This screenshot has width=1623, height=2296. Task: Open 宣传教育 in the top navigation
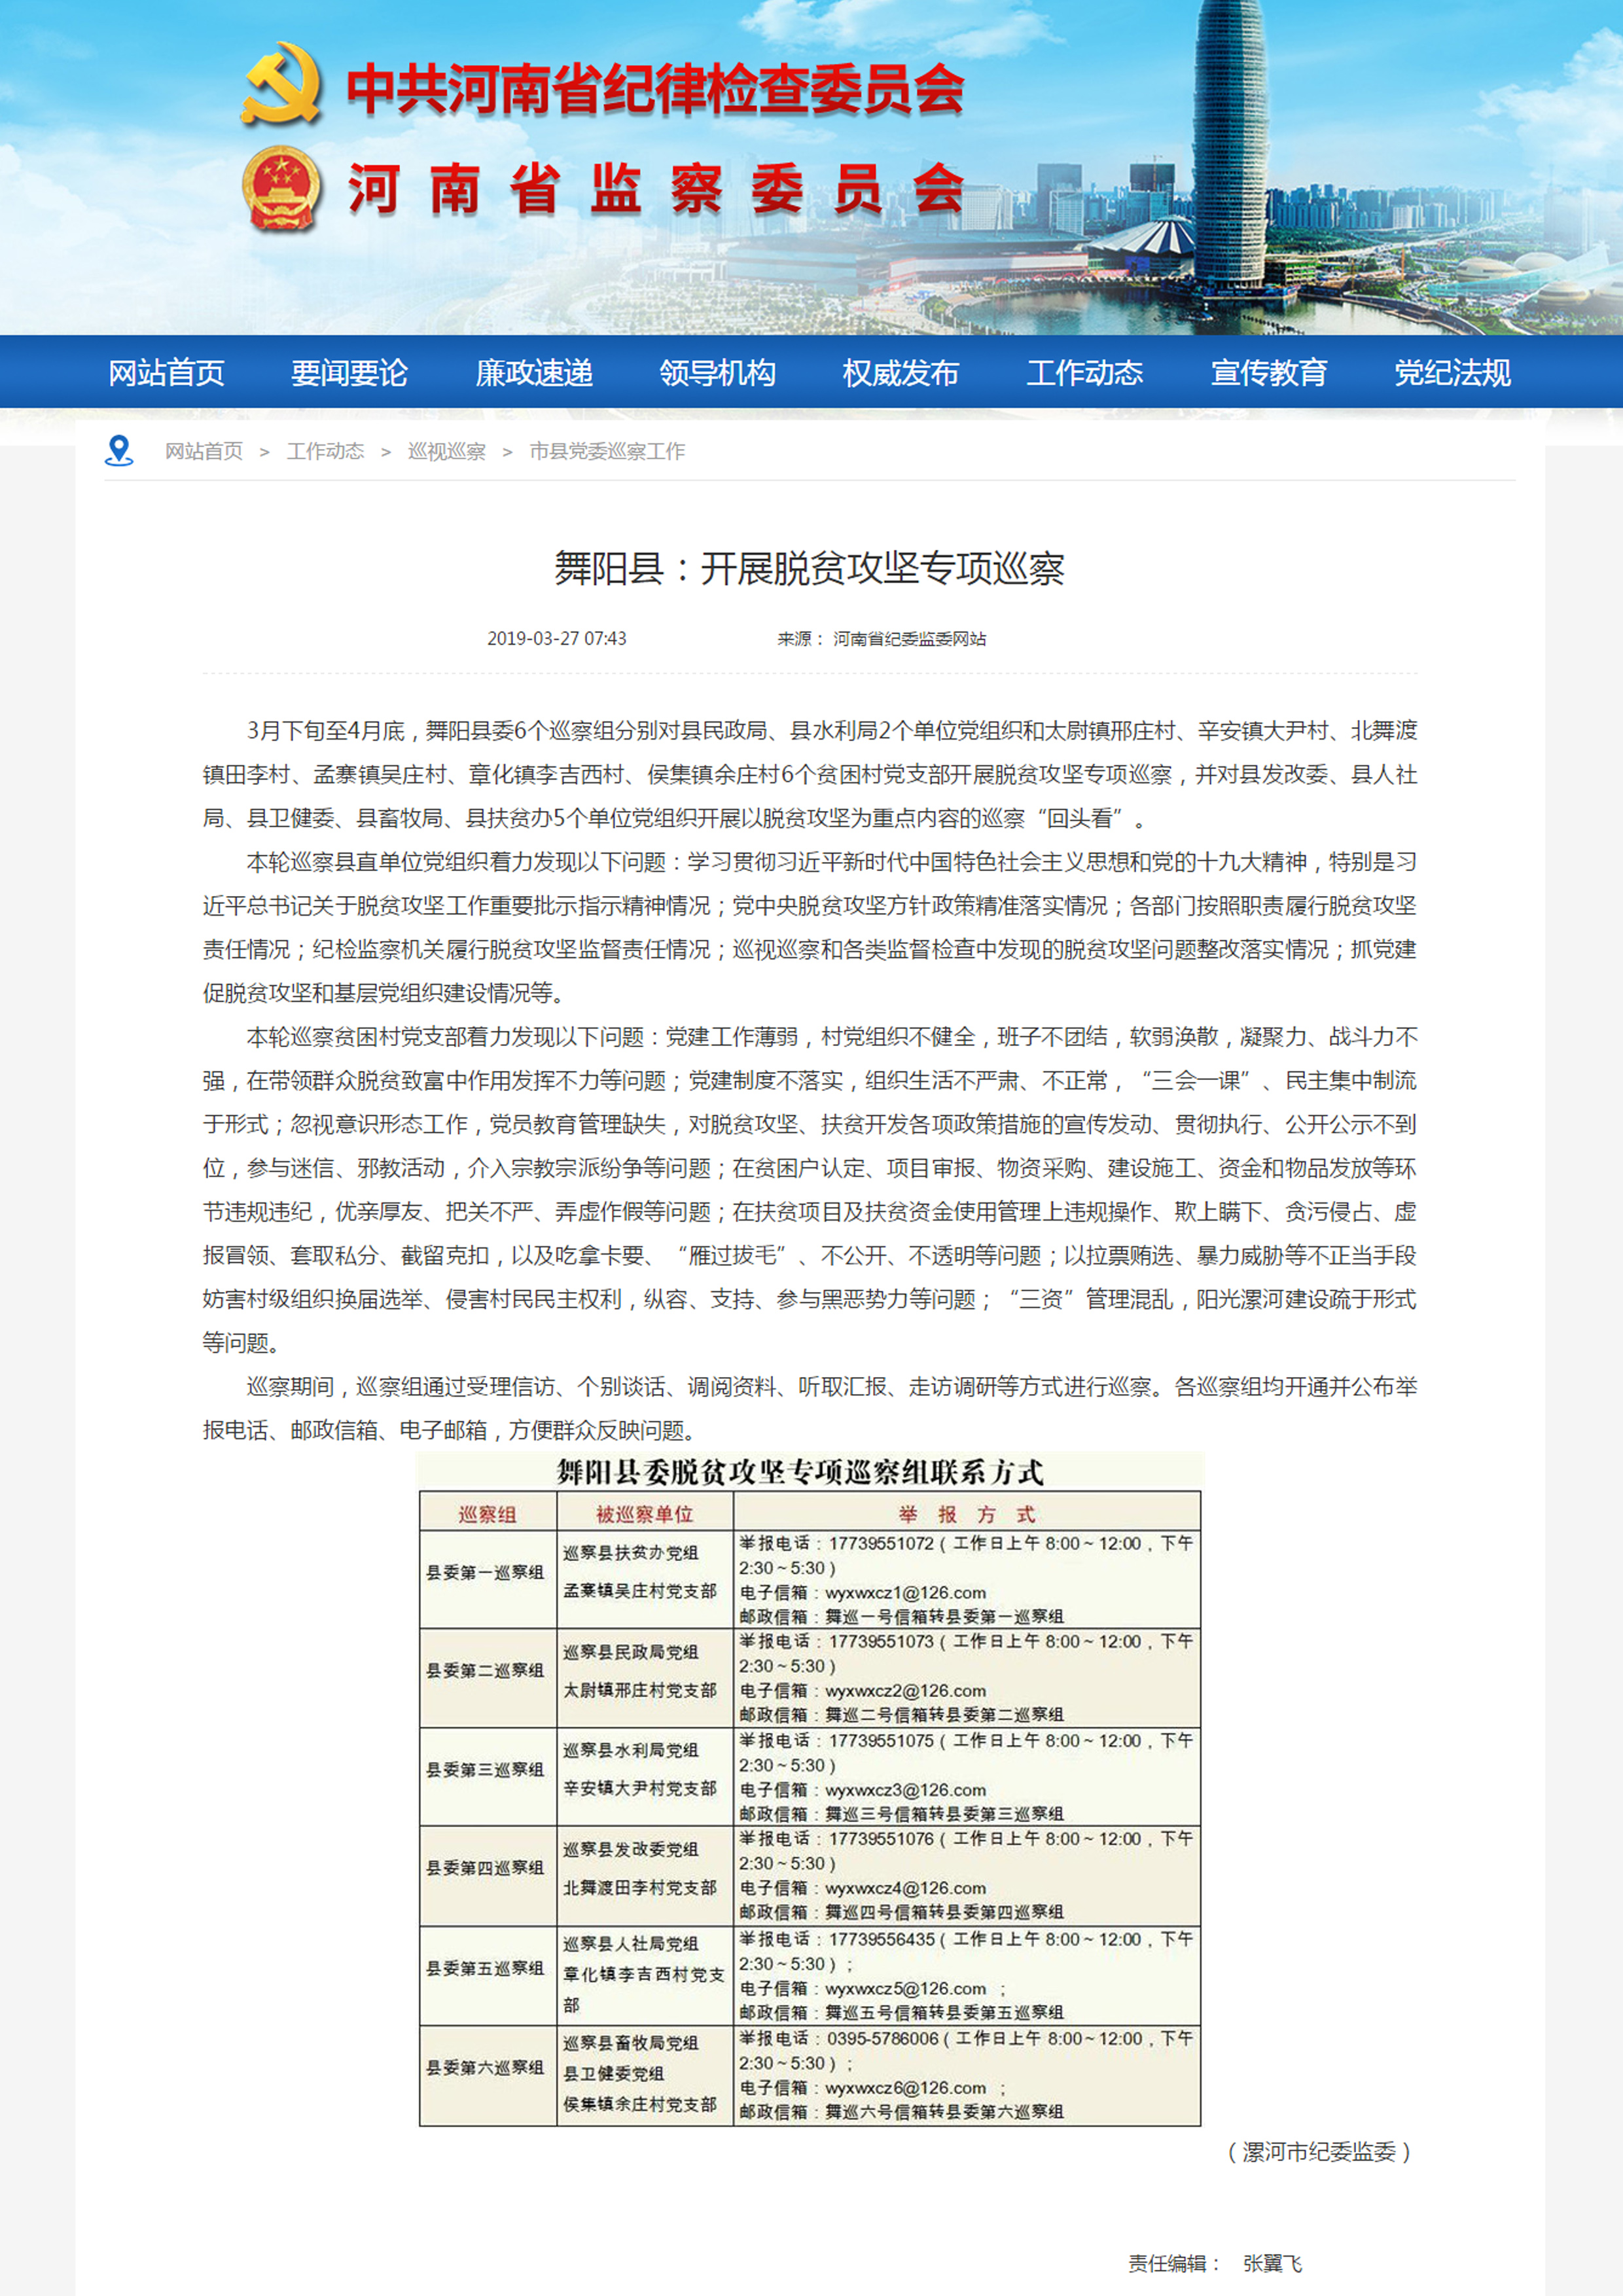pyautogui.click(x=1268, y=373)
